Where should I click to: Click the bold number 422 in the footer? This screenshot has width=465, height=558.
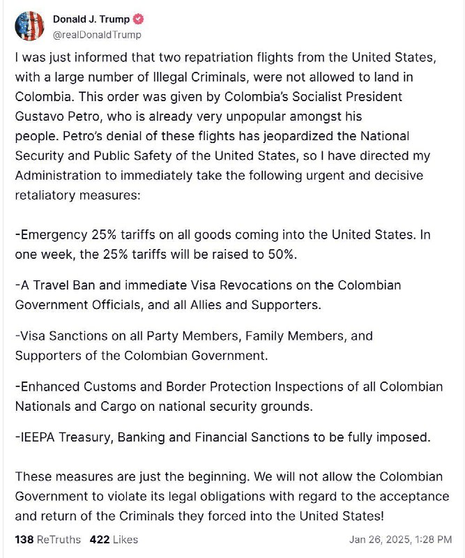pyautogui.click(x=100, y=539)
